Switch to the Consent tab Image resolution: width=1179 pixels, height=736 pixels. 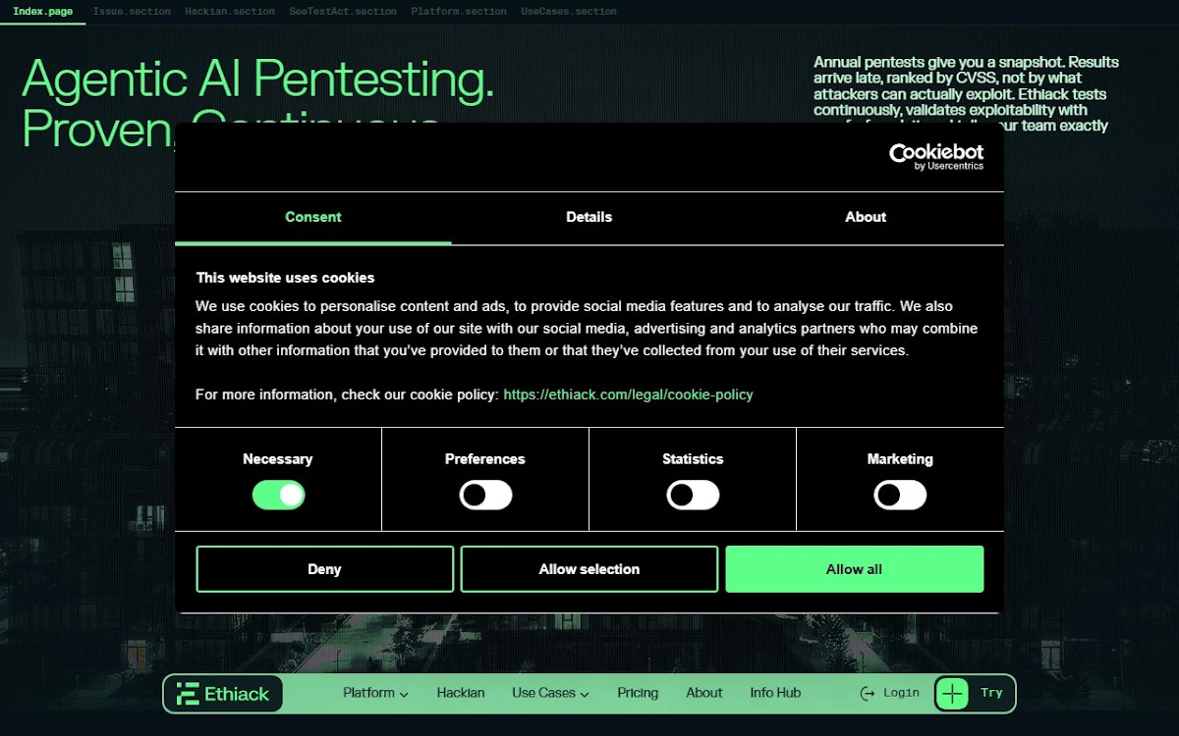(x=313, y=217)
